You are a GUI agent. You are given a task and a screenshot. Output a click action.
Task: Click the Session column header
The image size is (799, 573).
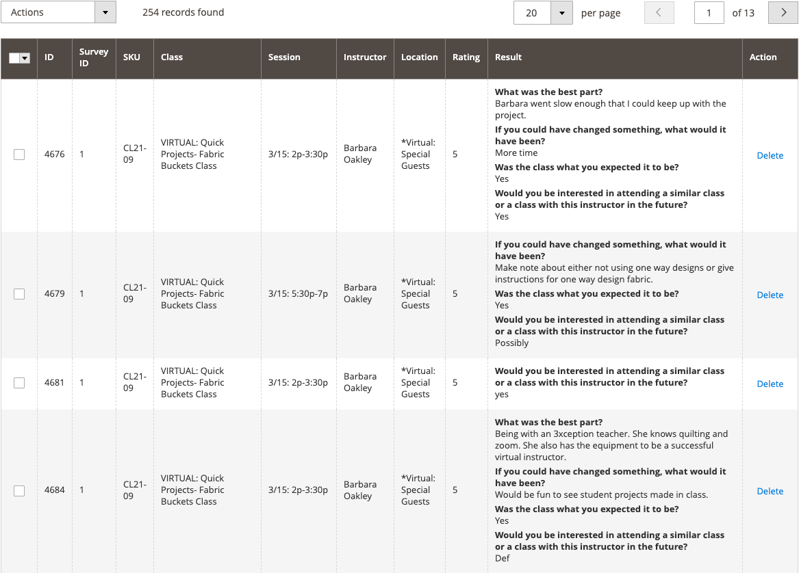284,57
